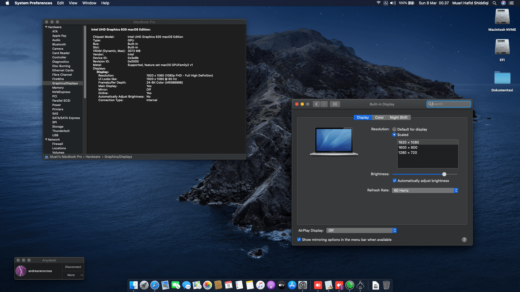Open Messages from the Dock
This screenshot has width=520, height=292.
(x=186, y=285)
